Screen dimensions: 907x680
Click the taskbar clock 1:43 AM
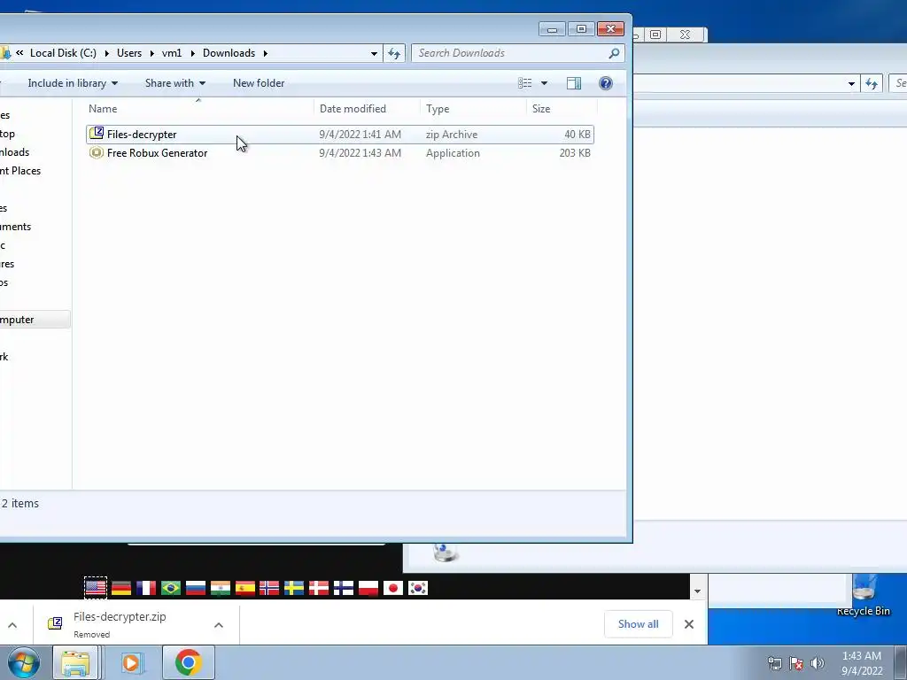861,663
